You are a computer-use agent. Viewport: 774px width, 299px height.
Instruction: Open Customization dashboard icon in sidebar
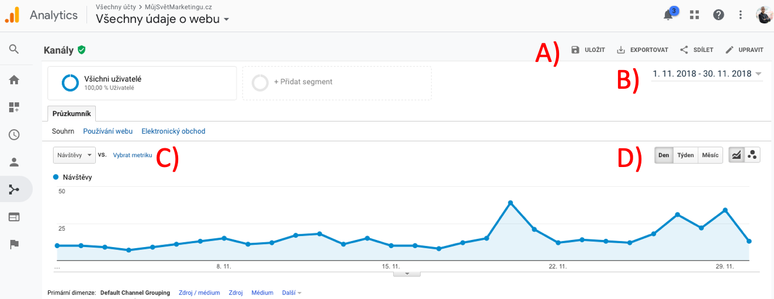pyautogui.click(x=14, y=107)
